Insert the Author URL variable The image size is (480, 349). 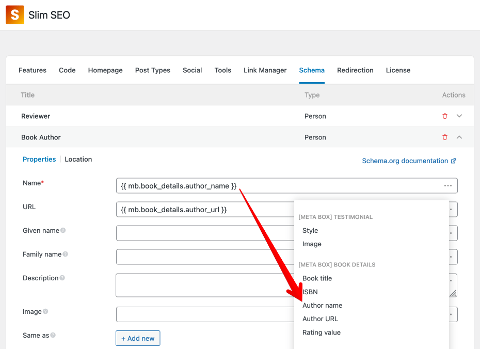click(320, 319)
